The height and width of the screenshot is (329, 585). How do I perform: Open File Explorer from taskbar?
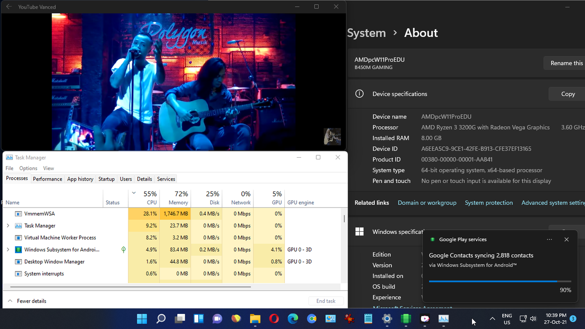tap(255, 318)
